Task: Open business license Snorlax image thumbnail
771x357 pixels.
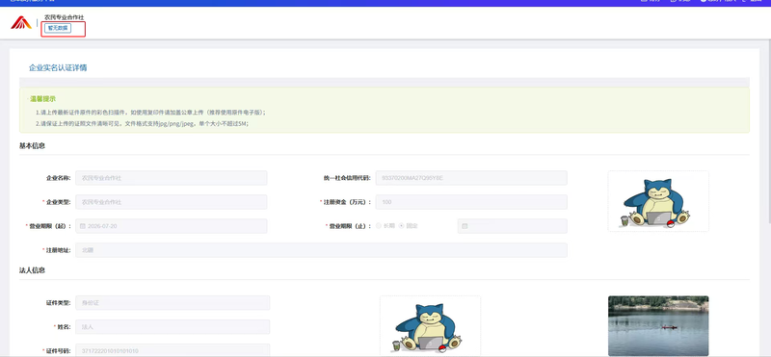Action: click(658, 201)
